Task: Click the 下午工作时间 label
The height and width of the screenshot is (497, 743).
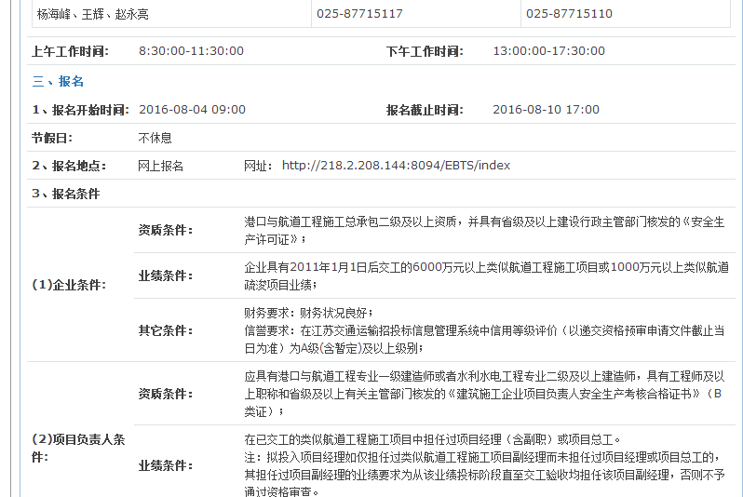Action: click(x=425, y=51)
